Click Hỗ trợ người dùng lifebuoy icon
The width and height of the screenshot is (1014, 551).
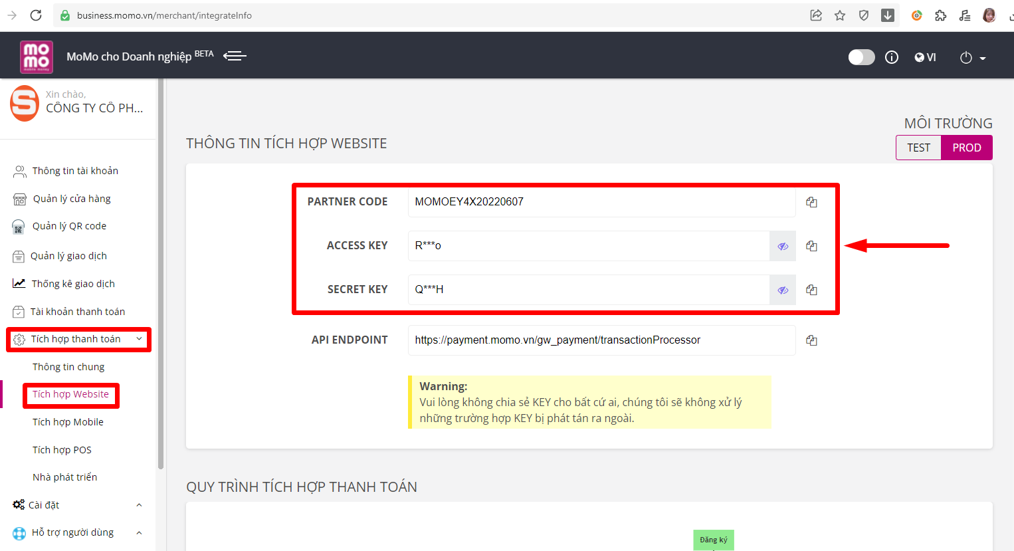(x=19, y=533)
